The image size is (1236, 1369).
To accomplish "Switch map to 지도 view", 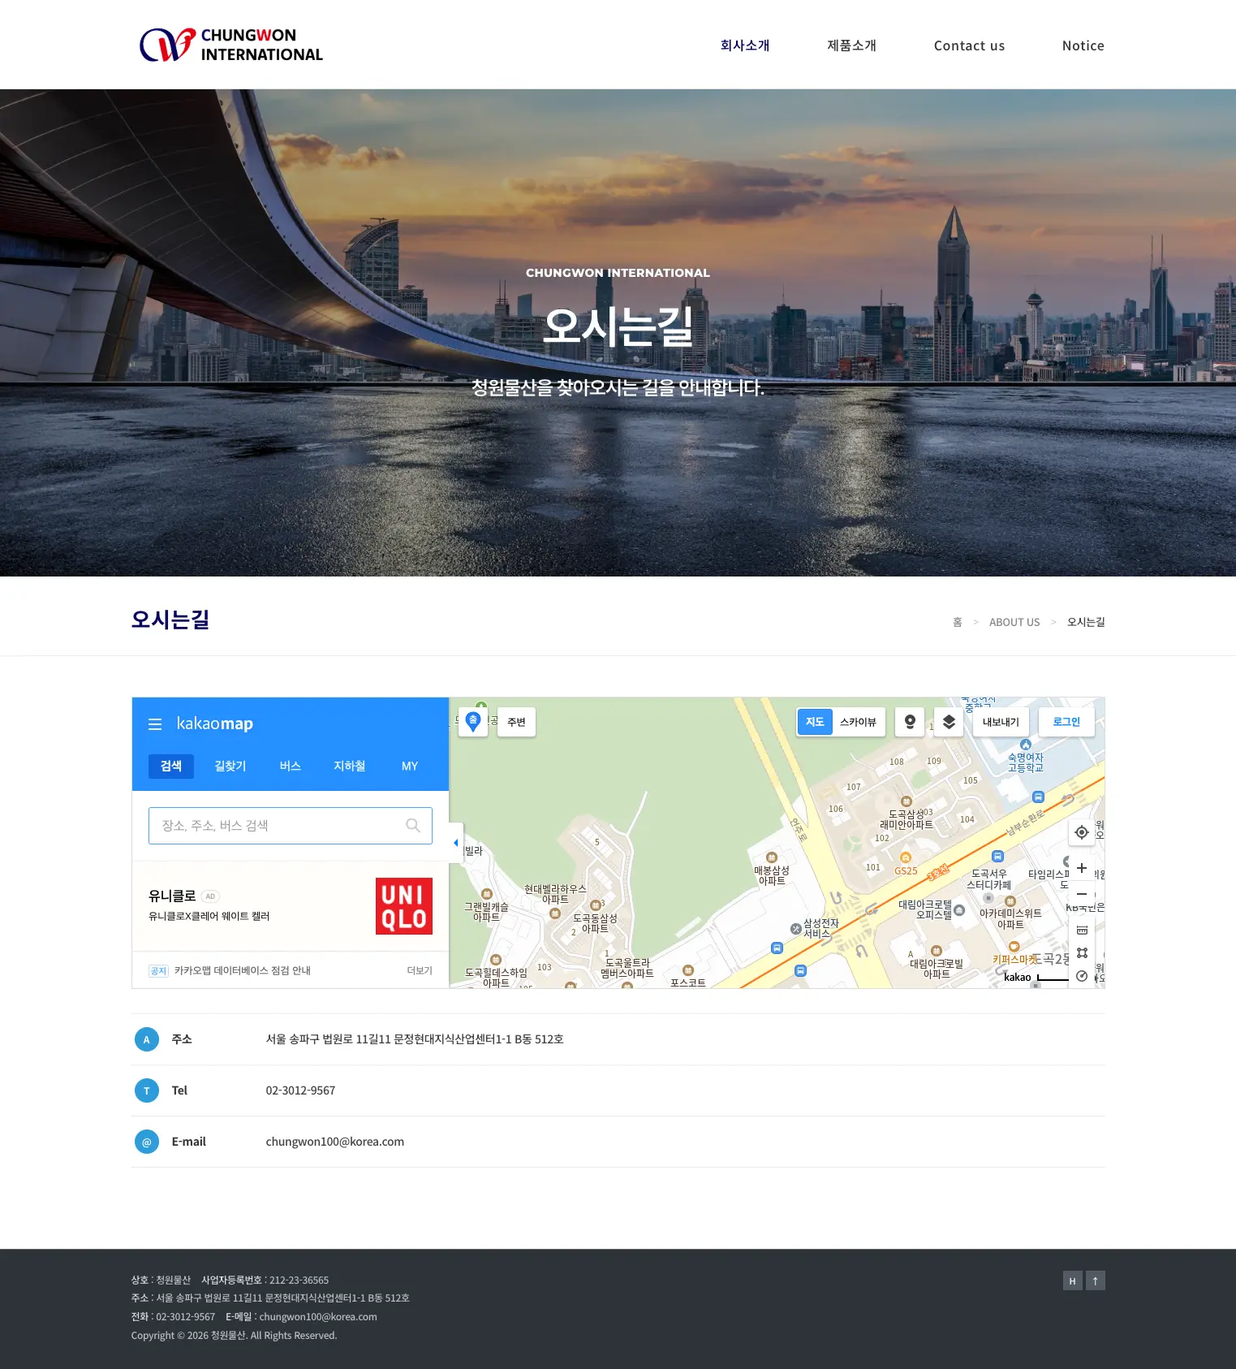I will [x=815, y=722].
